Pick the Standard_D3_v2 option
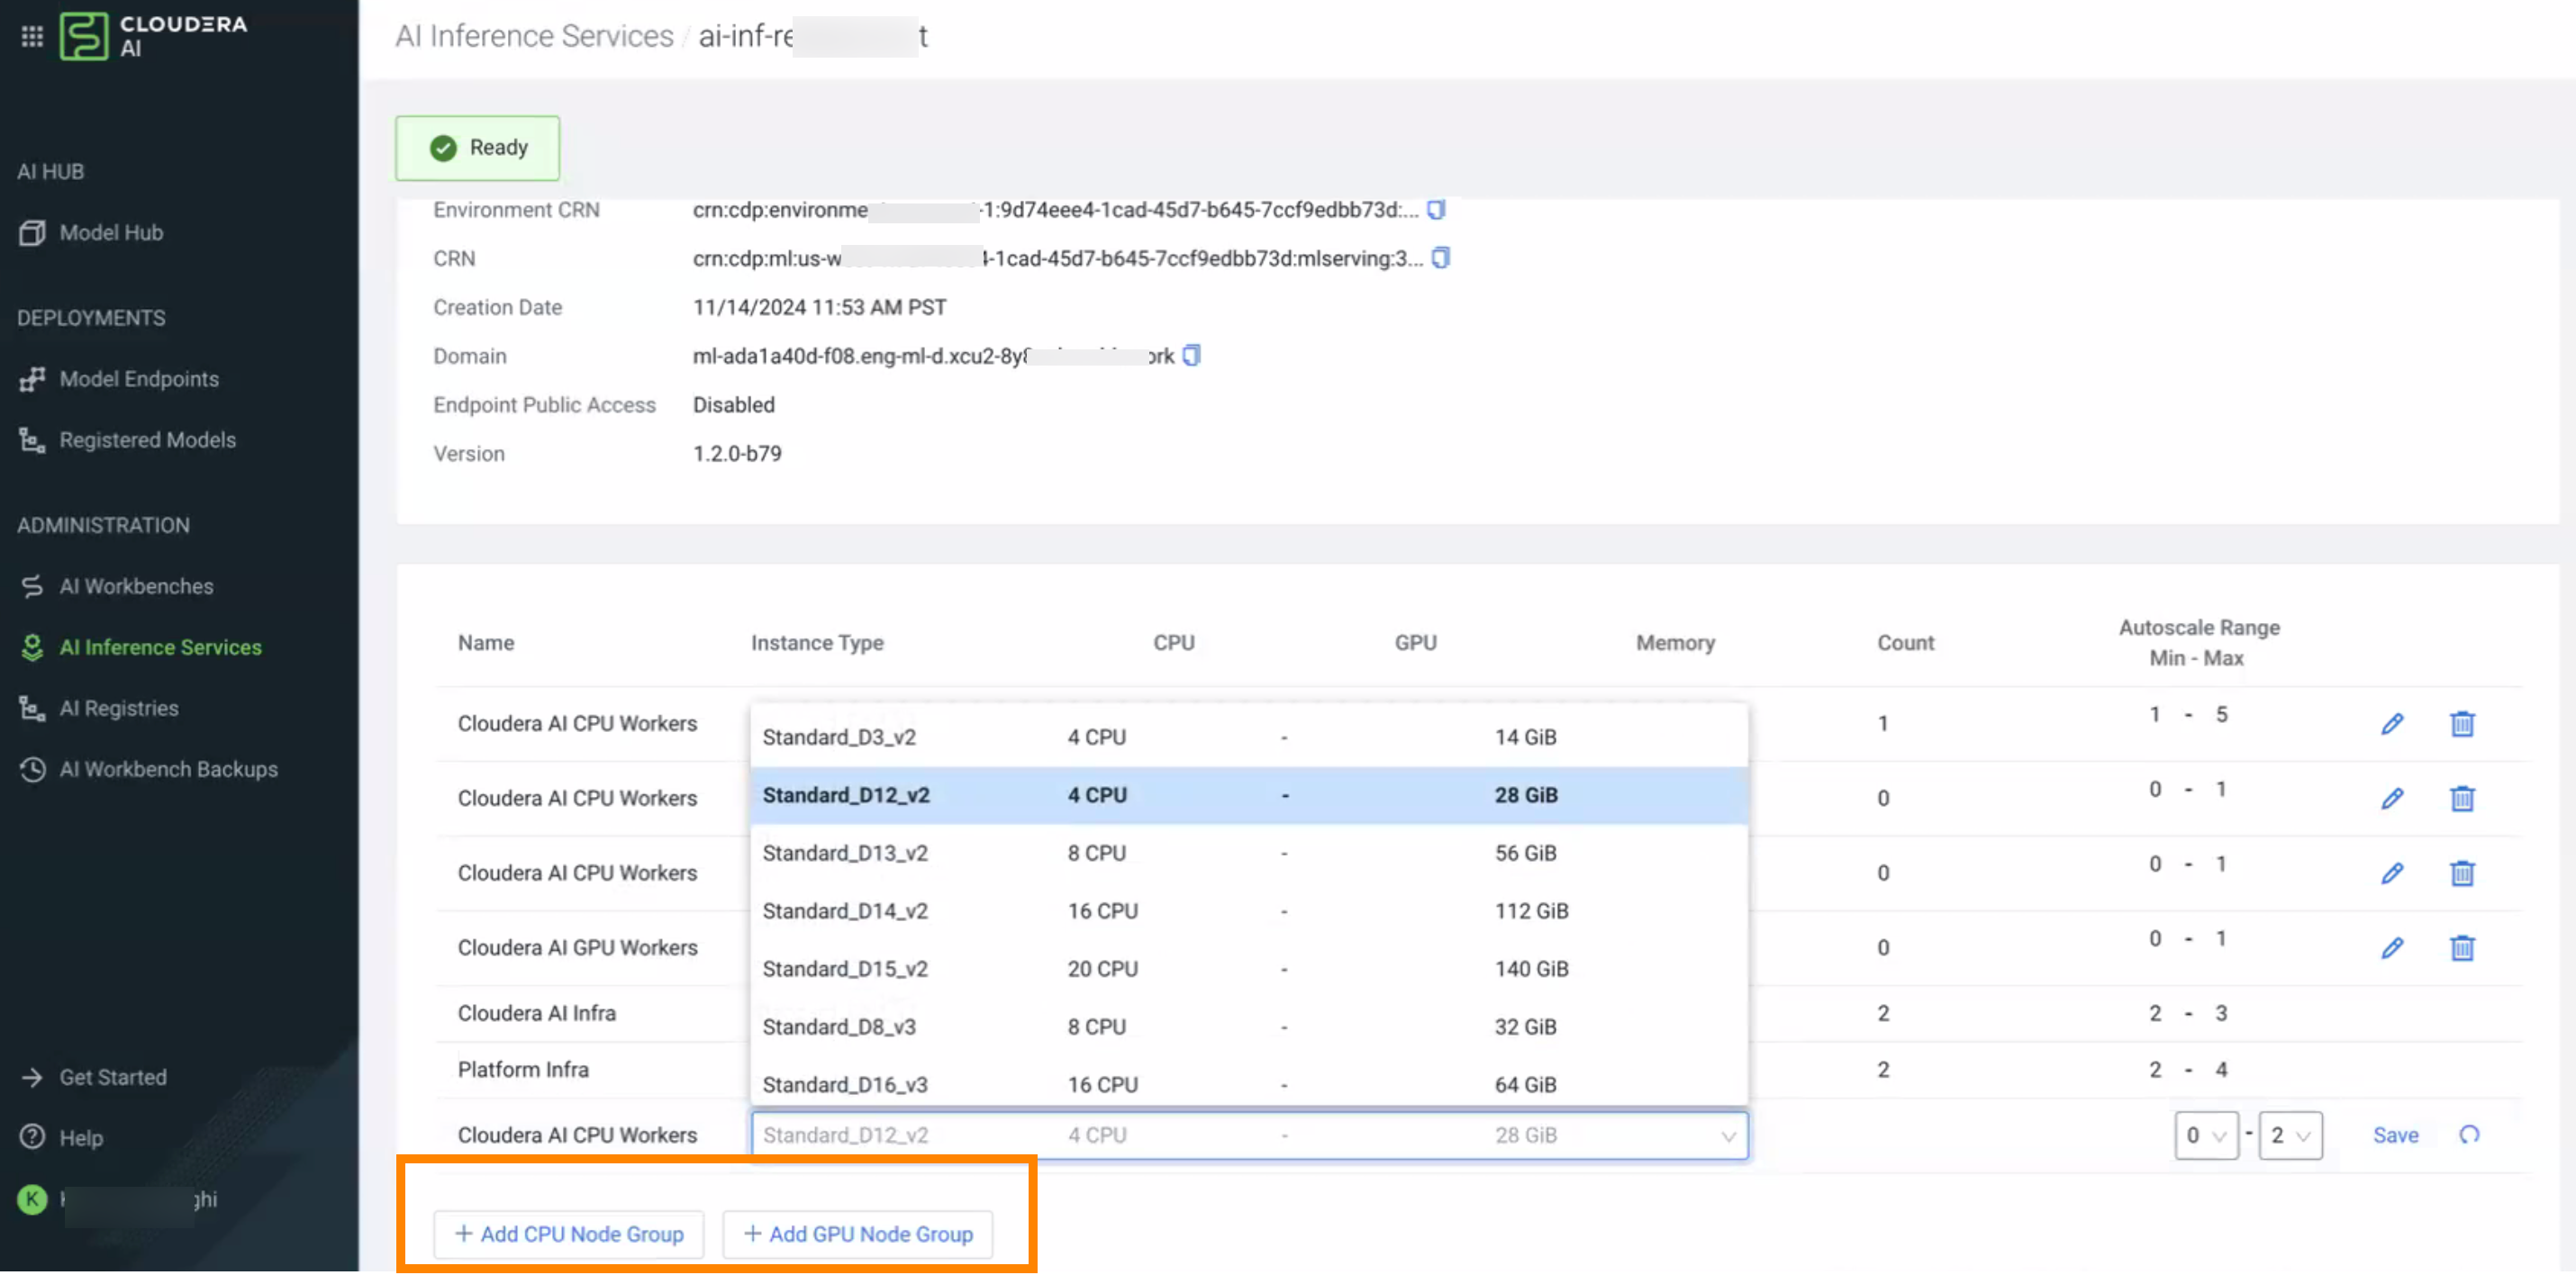This screenshot has height=1275, width=2576. 839,737
